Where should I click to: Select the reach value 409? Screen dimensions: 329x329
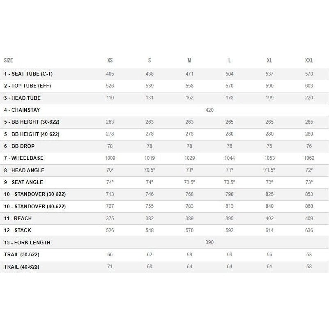(309, 219)
